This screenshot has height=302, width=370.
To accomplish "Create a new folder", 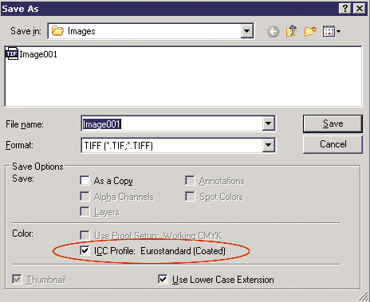I will (310, 31).
